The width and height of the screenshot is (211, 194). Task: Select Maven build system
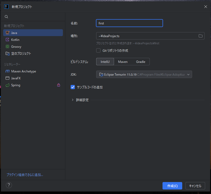point(123,62)
